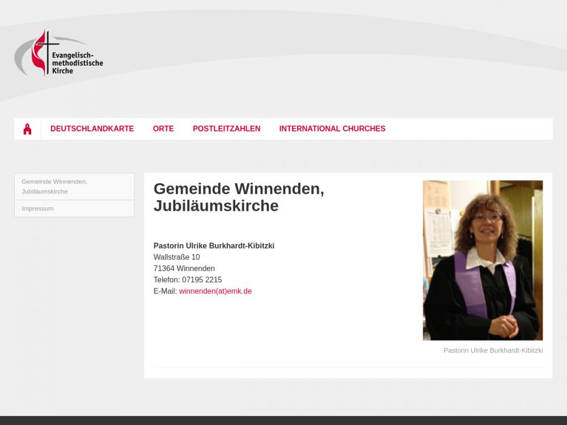Open the International Churches menu item
The image size is (567, 425).
click(332, 129)
